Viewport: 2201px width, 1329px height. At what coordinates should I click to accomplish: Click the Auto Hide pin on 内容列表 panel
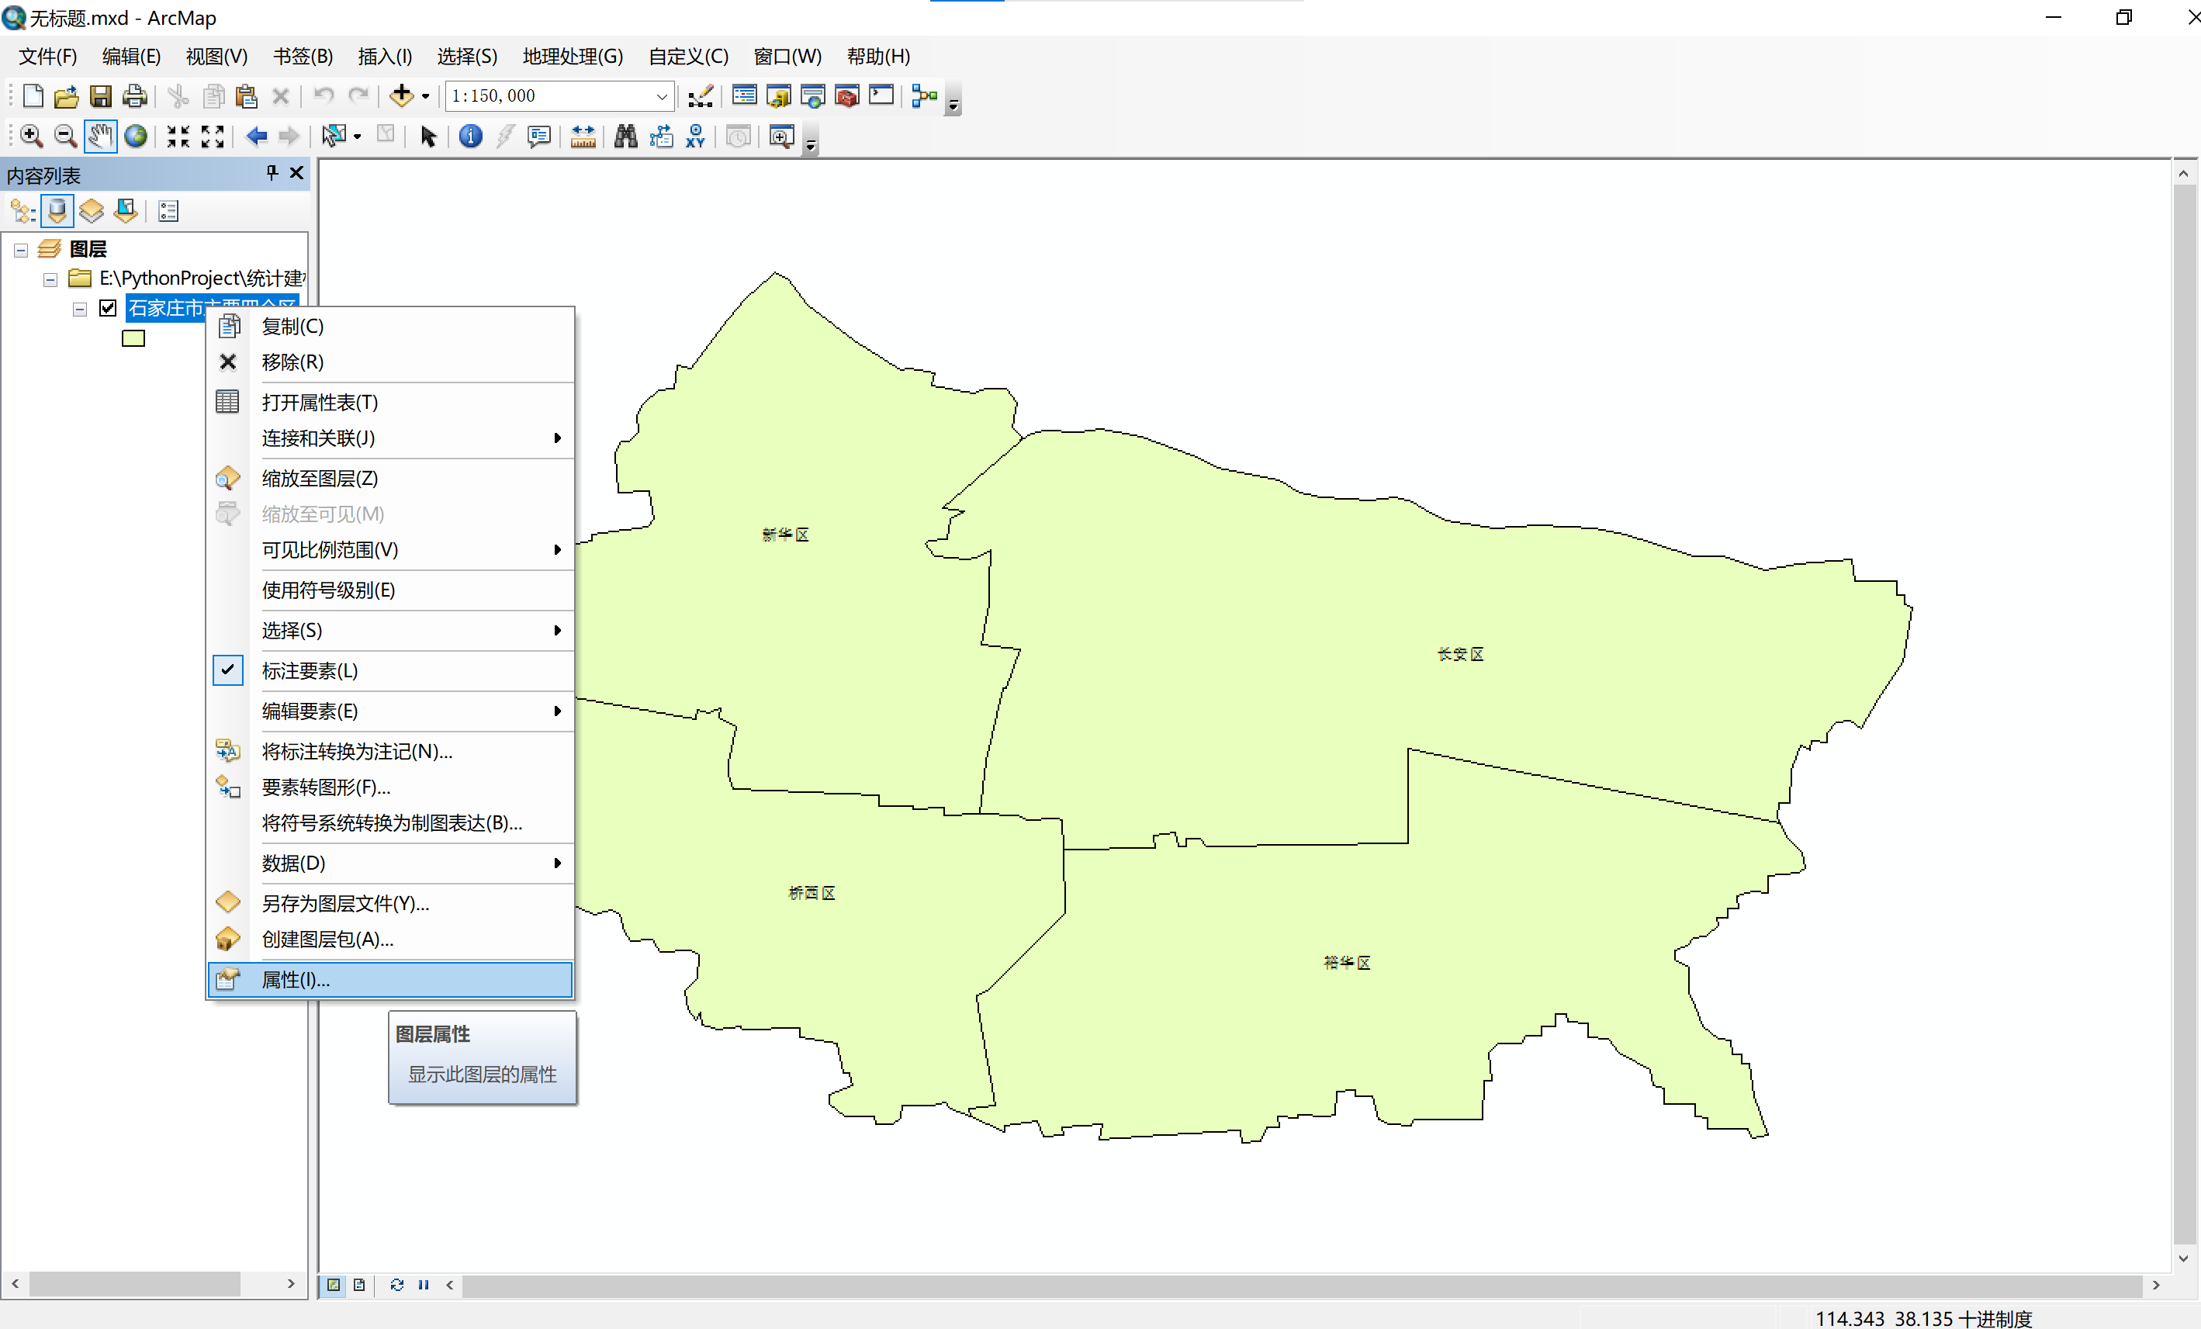pyautogui.click(x=272, y=172)
